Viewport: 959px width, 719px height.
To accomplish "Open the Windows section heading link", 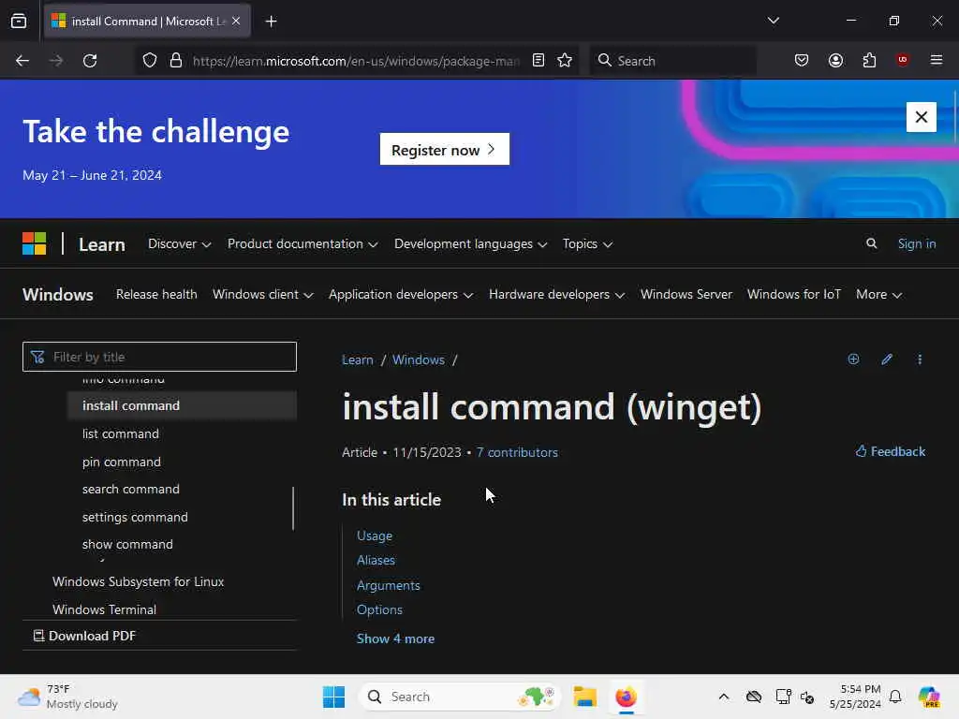I will 58,295.
